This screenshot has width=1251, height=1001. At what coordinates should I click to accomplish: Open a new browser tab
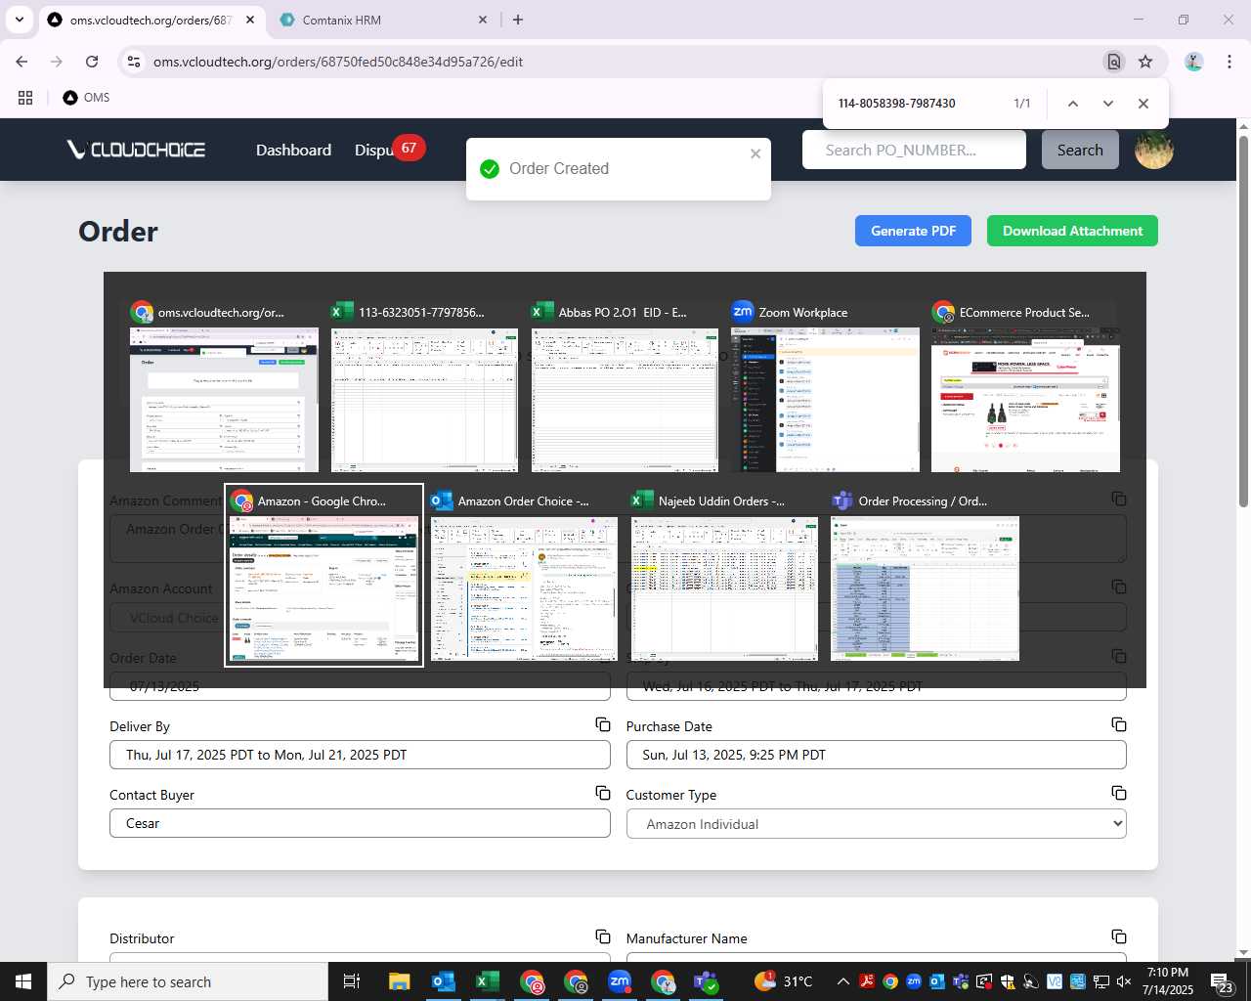518,20
